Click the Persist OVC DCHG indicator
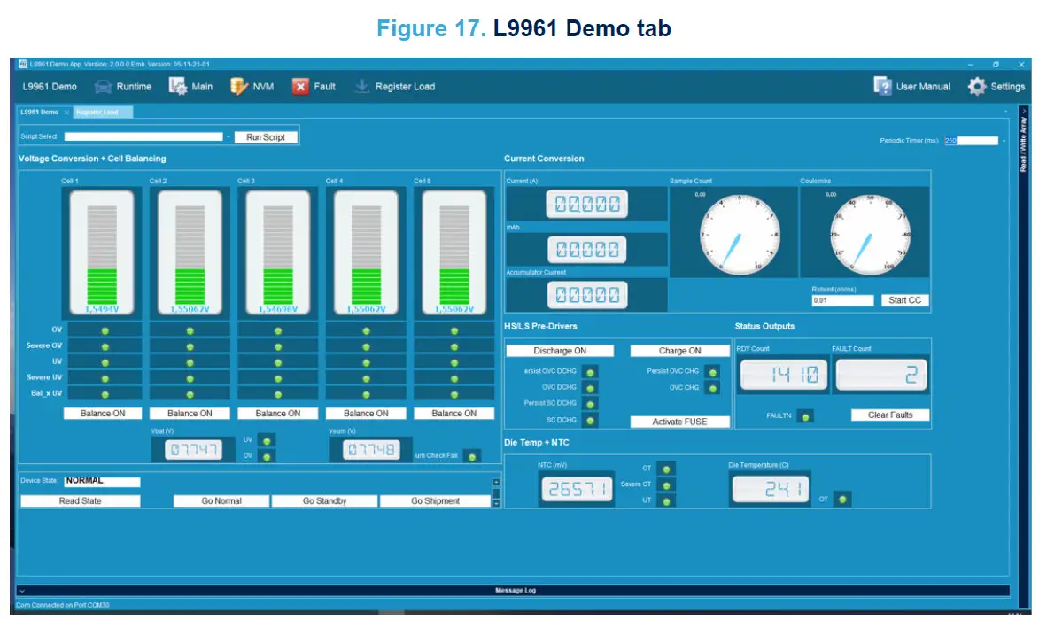1039x620 pixels. 590,372
